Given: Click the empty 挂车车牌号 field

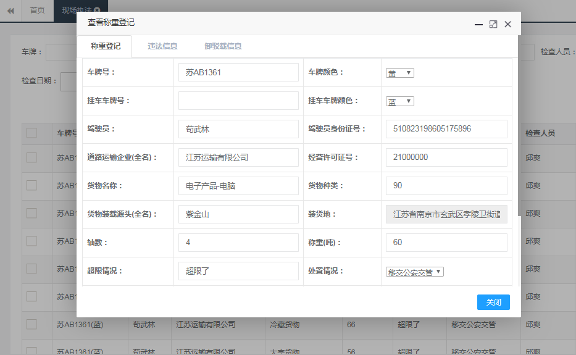Looking at the screenshot, I should [238, 101].
